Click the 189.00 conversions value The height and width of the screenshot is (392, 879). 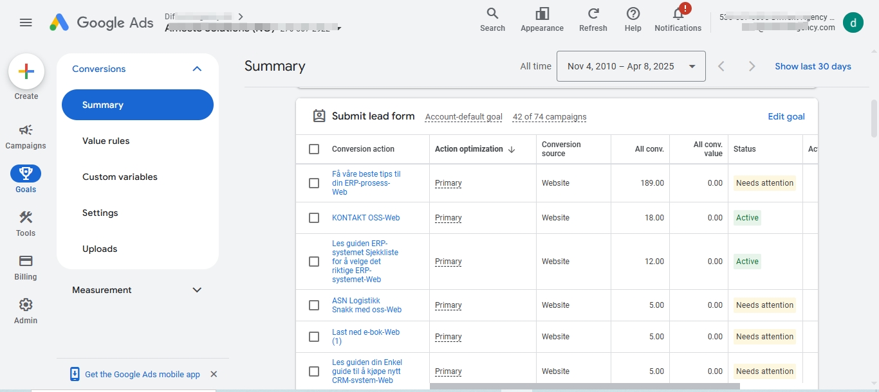[x=652, y=183]
